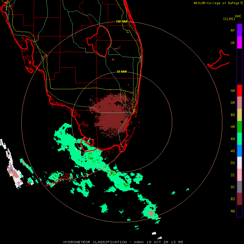Pick the dark green HR legend swatch
244x244 pixels.
(x=239, y=127)
